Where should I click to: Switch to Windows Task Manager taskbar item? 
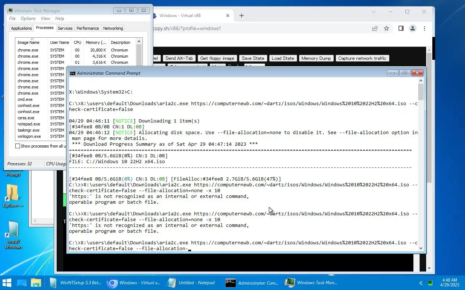pos(311,283)
